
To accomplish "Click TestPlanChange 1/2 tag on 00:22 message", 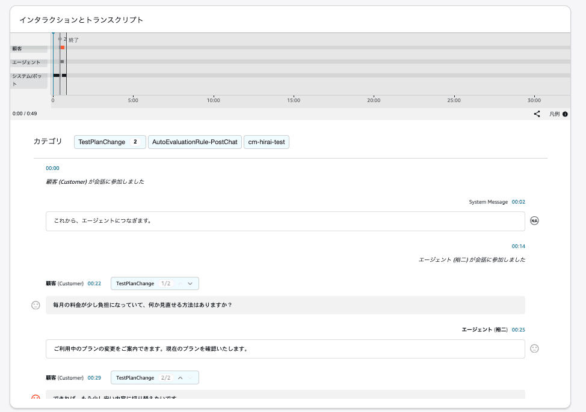I will 155,283.
